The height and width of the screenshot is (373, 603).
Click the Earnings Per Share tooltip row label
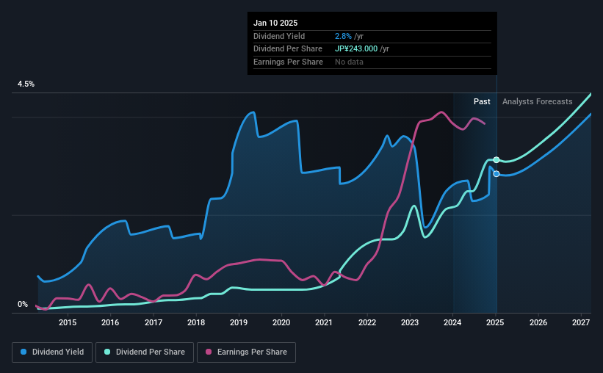coord(288,62)
